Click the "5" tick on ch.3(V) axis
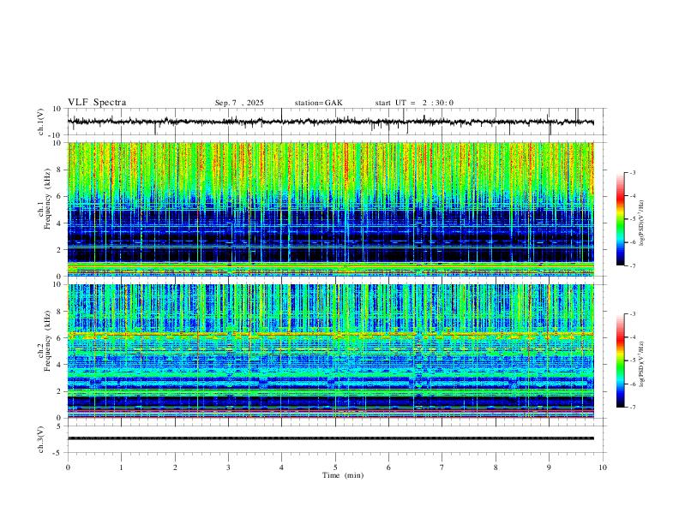 59,426
